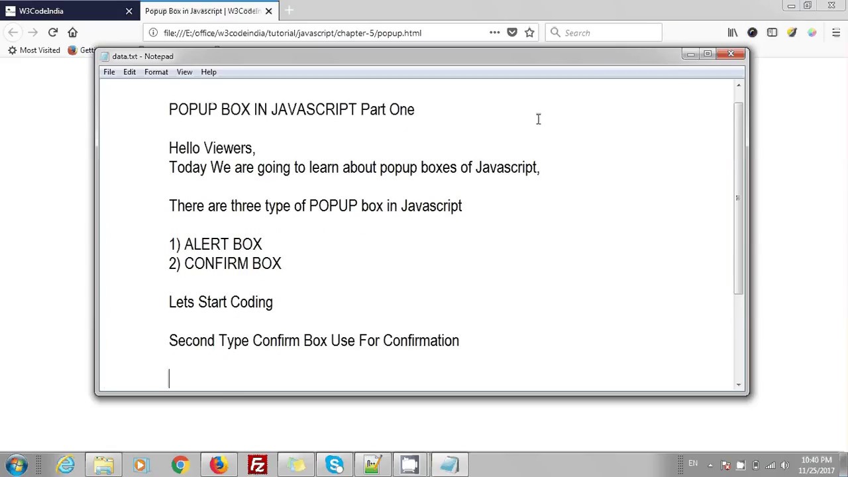The width and height of the screenshot is (848, 477).
Task: Open Skype from the taskbar
Action: [x=334, y=464]
